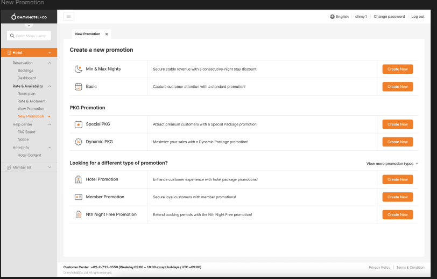Open the Change password link
Viewport: 437px width, 279px height.
pyautogui.click(x=389, y=17)
